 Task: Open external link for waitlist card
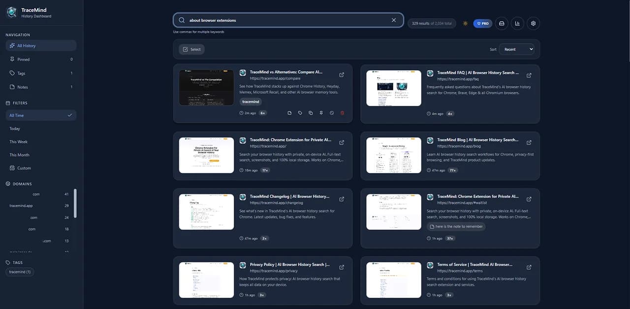click(529, 199)
